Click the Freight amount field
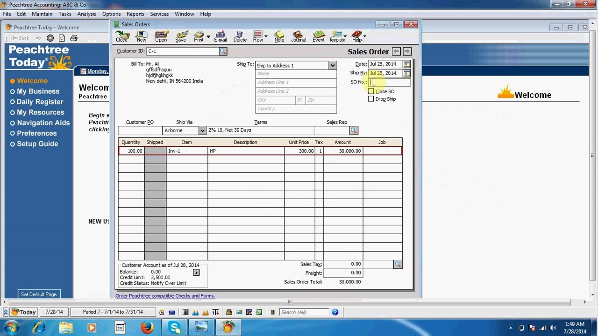Screen dimensions: 598x336 [342, 273]
